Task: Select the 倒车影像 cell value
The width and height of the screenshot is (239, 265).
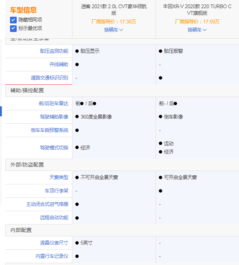Action: 173,117
